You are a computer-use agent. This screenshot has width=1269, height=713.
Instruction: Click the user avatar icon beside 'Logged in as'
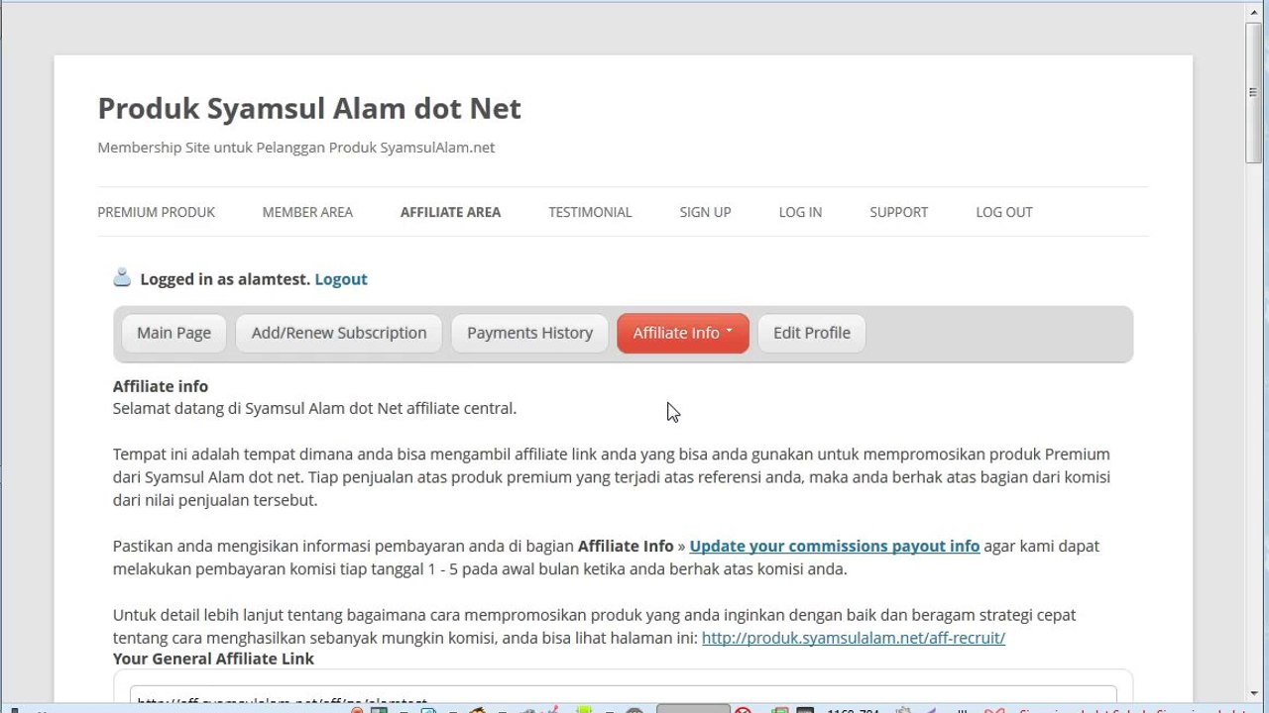click(x=122, y=278)
